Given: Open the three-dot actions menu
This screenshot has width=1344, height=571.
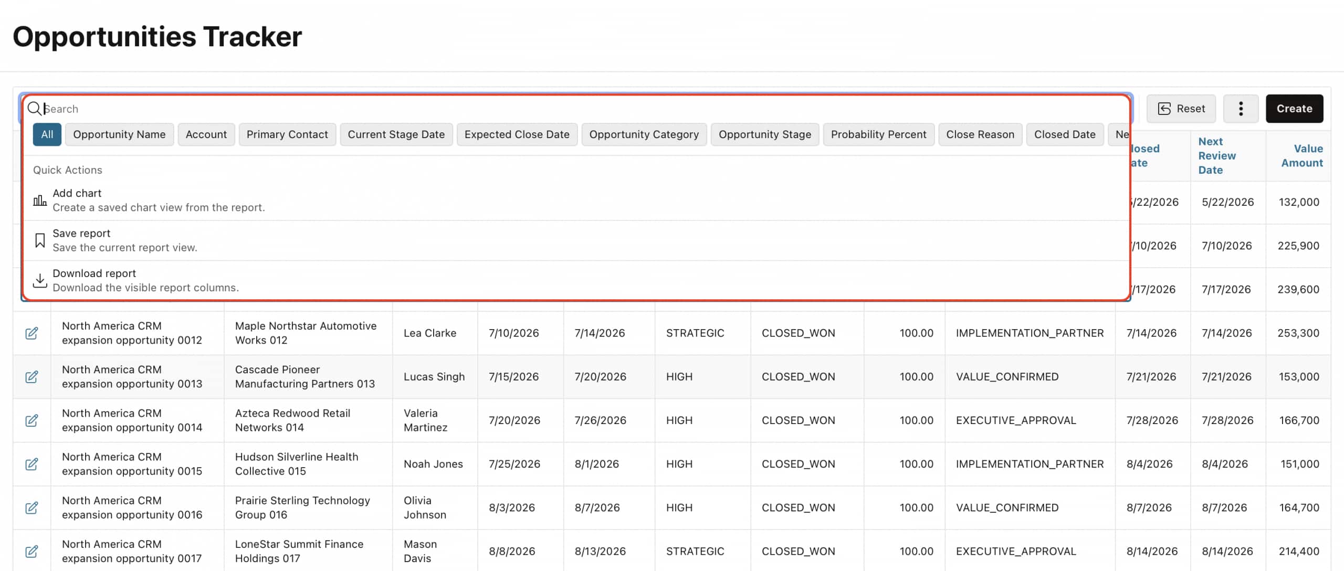Looking at the screenshot, I should pos(1241,109).
